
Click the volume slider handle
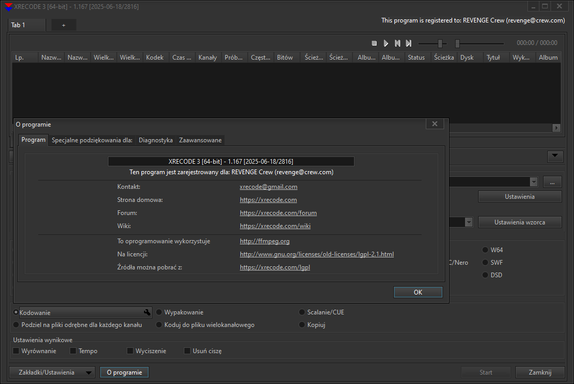click(x=440, y=43)
